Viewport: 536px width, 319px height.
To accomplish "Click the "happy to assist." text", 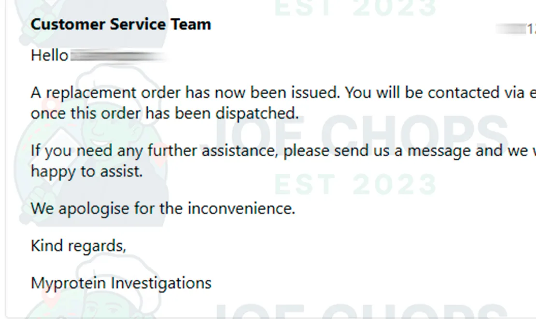I will point(86,171).
